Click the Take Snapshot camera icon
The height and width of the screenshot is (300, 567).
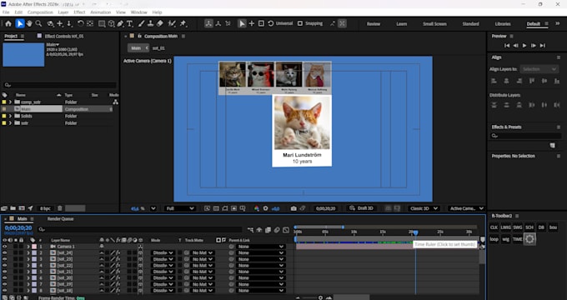(x=294, y=208)
